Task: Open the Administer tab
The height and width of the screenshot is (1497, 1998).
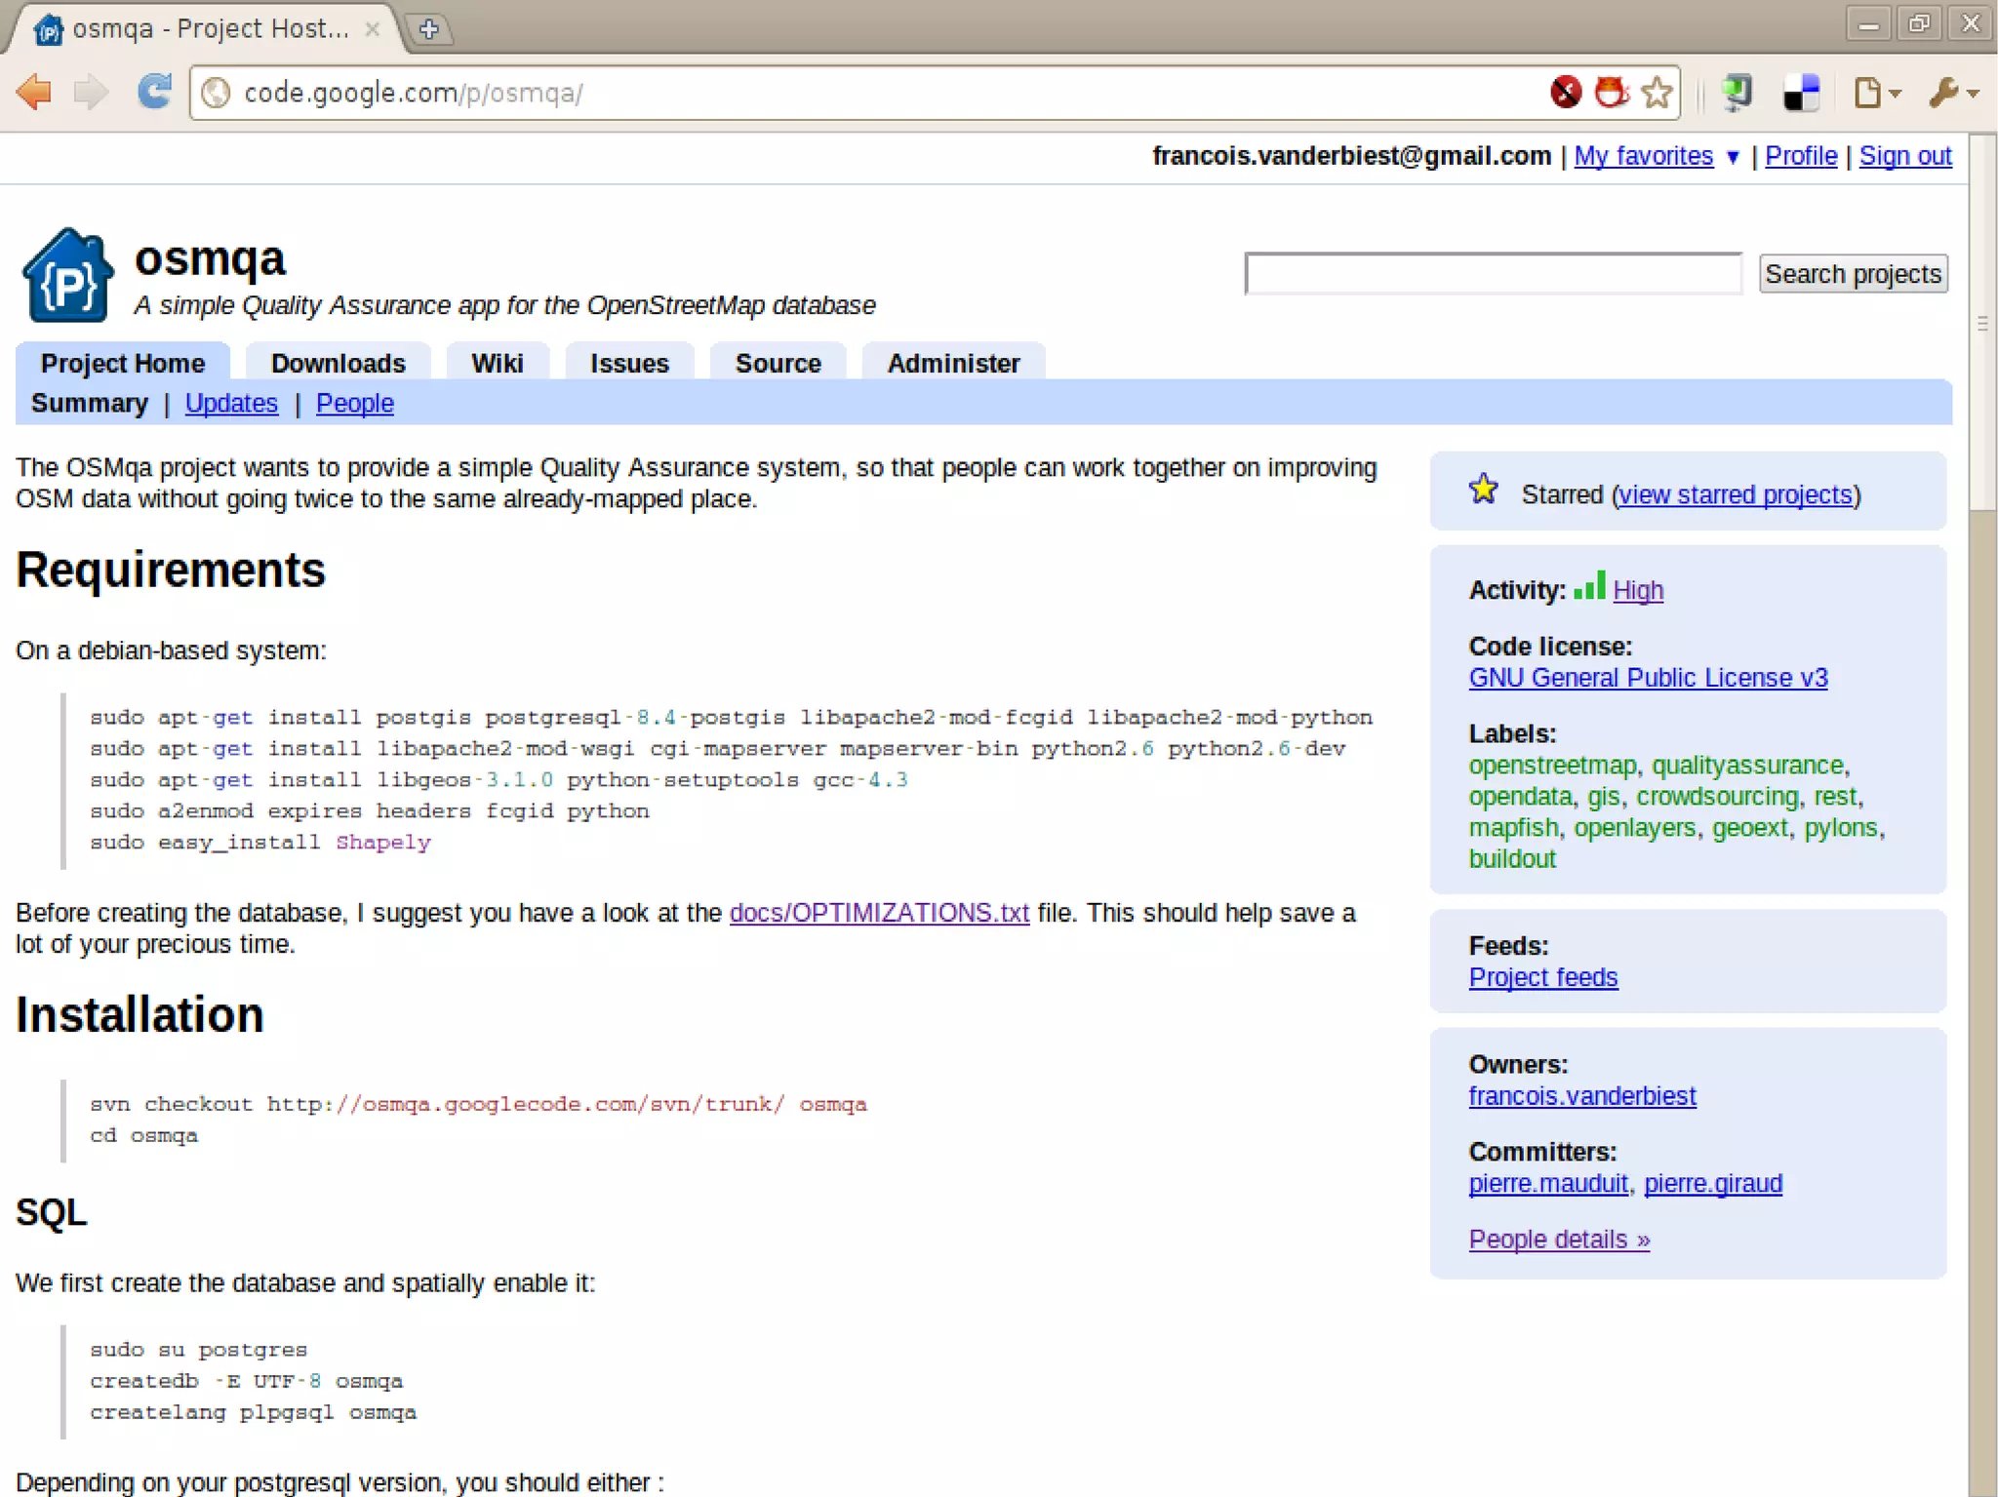Action: point(953,363)
